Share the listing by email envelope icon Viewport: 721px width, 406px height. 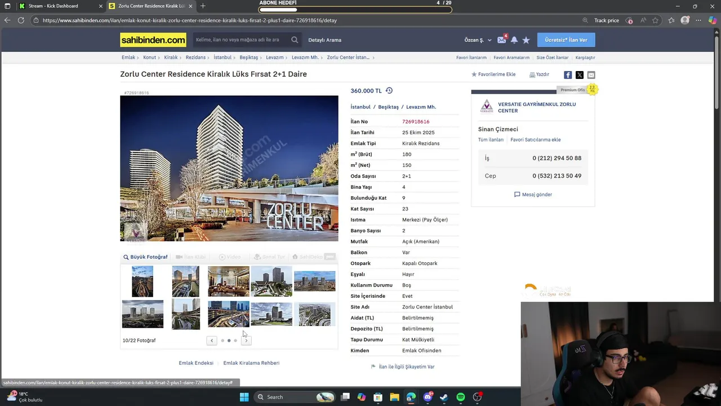(x=591, y=75)
